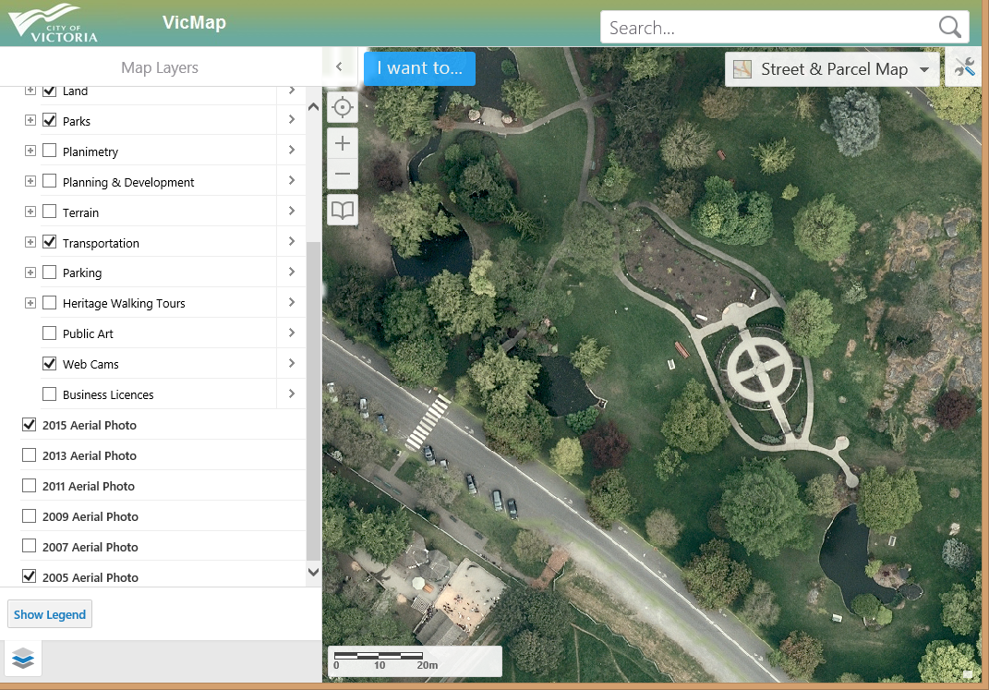Open the Terrain layer options arrow

292,212
